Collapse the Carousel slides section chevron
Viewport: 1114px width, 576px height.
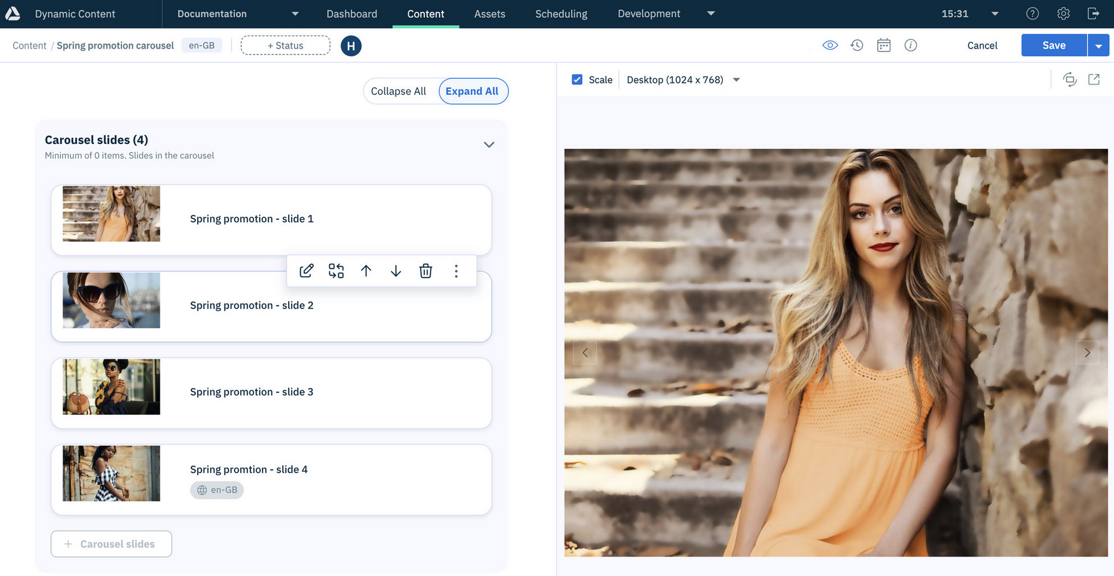[x=489, y=145]
